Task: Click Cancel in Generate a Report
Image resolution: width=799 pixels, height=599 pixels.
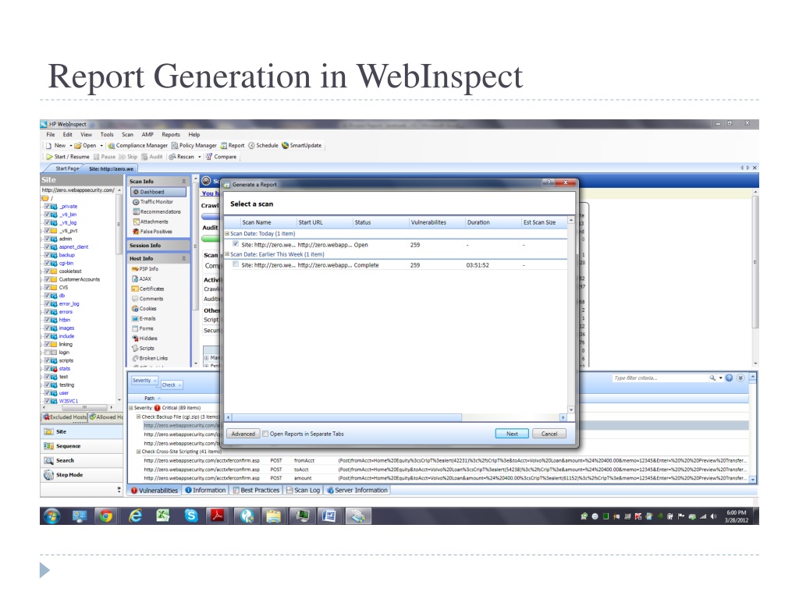Action: [x=549, y=434]
